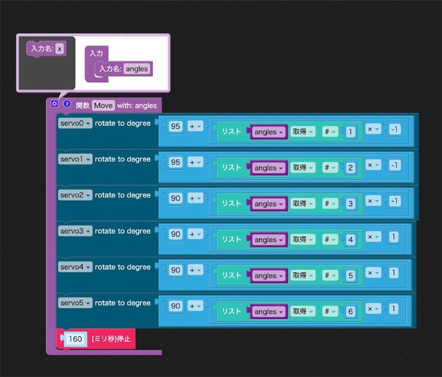Click the question mark help icon
The width and height of the screenshot is (442, 377).
pyautogui.click(x=67, y=104)
